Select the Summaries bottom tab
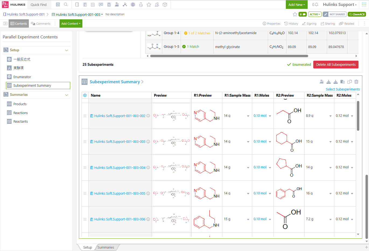 106,247
